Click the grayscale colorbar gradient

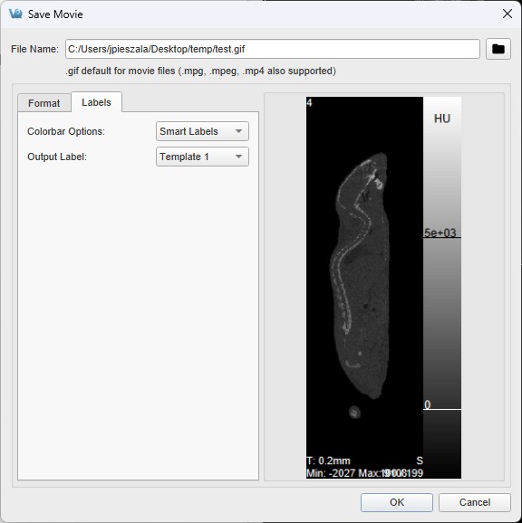[442, 288]
